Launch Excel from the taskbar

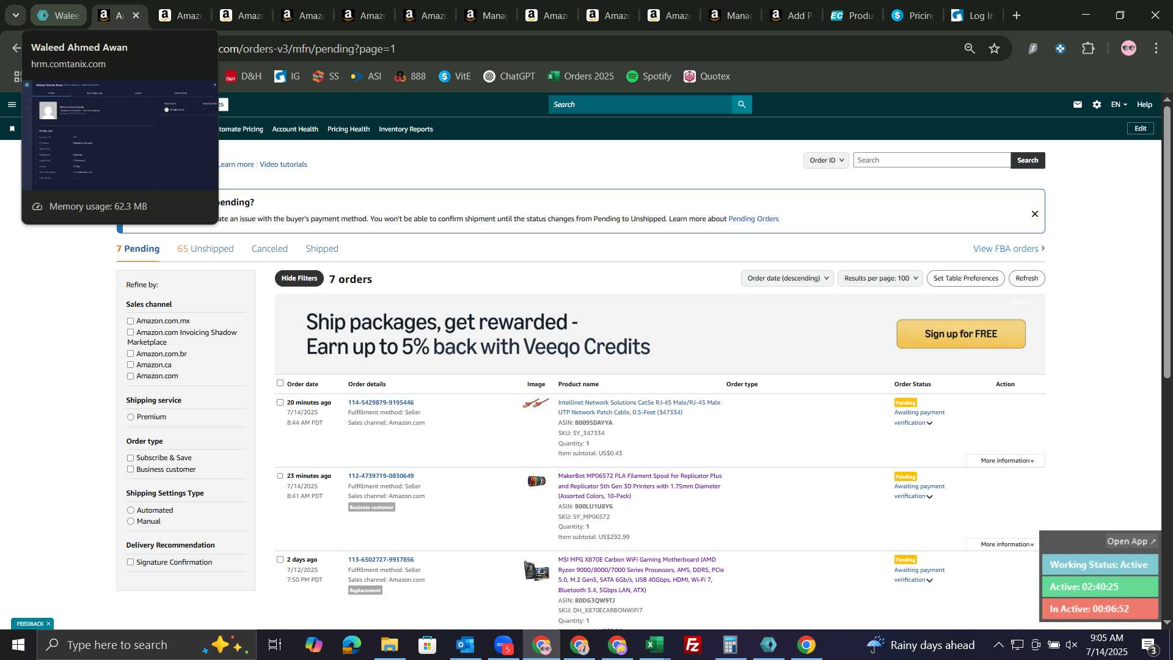655,645
